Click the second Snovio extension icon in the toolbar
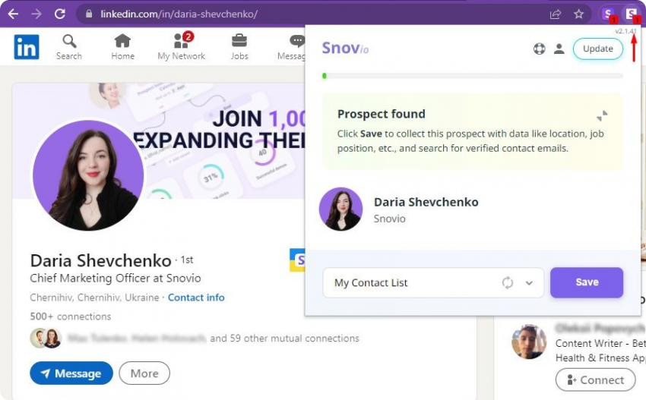The image size is (646, 400). tap(632, 14)
